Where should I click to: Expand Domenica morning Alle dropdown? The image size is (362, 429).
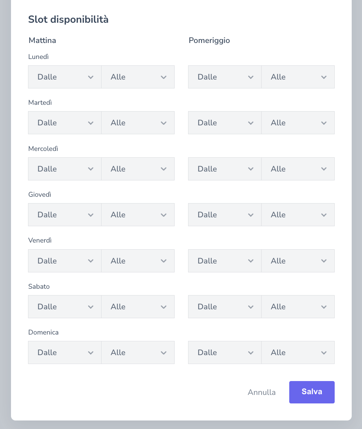point(138,353)
